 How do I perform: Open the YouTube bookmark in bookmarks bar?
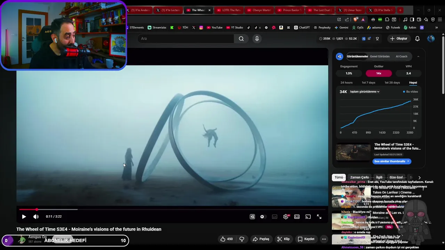tap(215, 27)
